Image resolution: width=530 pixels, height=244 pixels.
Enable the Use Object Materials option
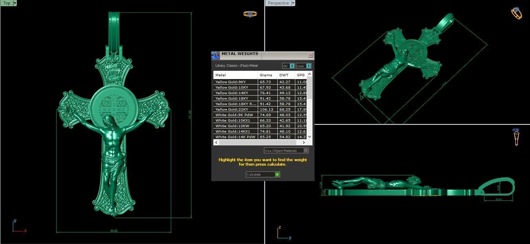click(286, 151)
